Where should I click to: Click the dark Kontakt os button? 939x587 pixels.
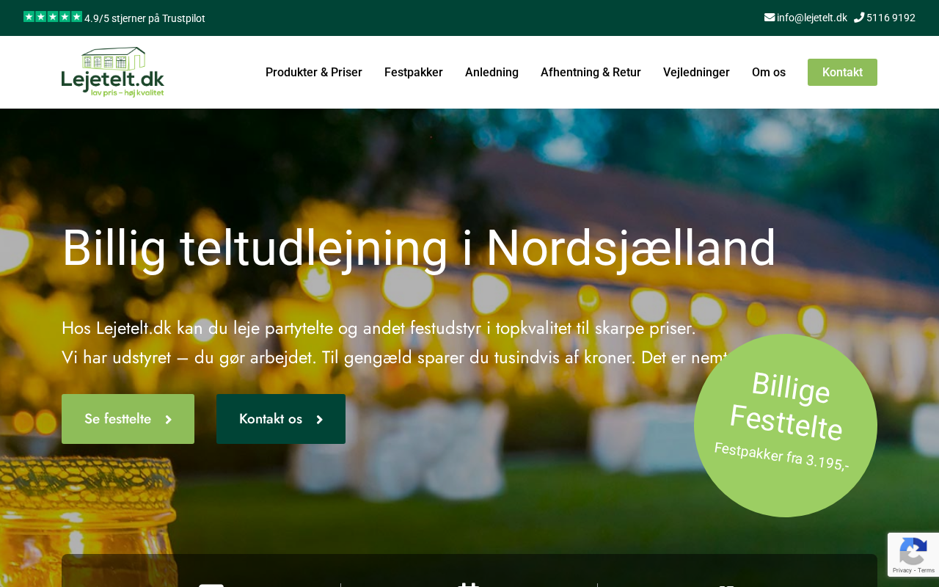coord(281,419)
